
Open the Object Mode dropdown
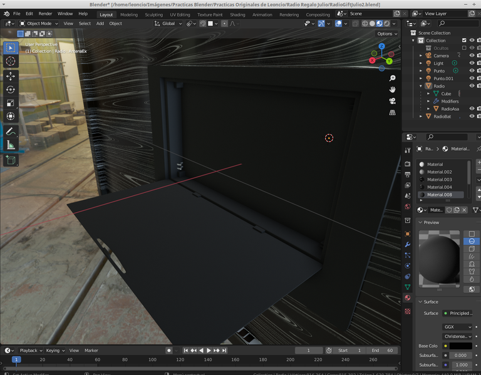[39, 24]
